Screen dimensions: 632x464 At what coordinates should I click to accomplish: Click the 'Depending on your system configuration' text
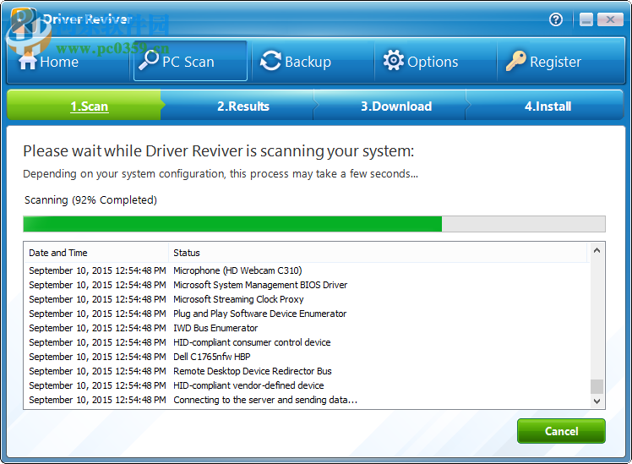221,174
